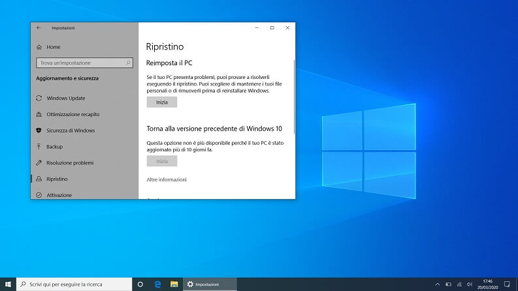Select the Sicurezza di Windows shield icon
The width and height of the screenshot is (518, 291).
pyautogui.click(x=39, y=130)
